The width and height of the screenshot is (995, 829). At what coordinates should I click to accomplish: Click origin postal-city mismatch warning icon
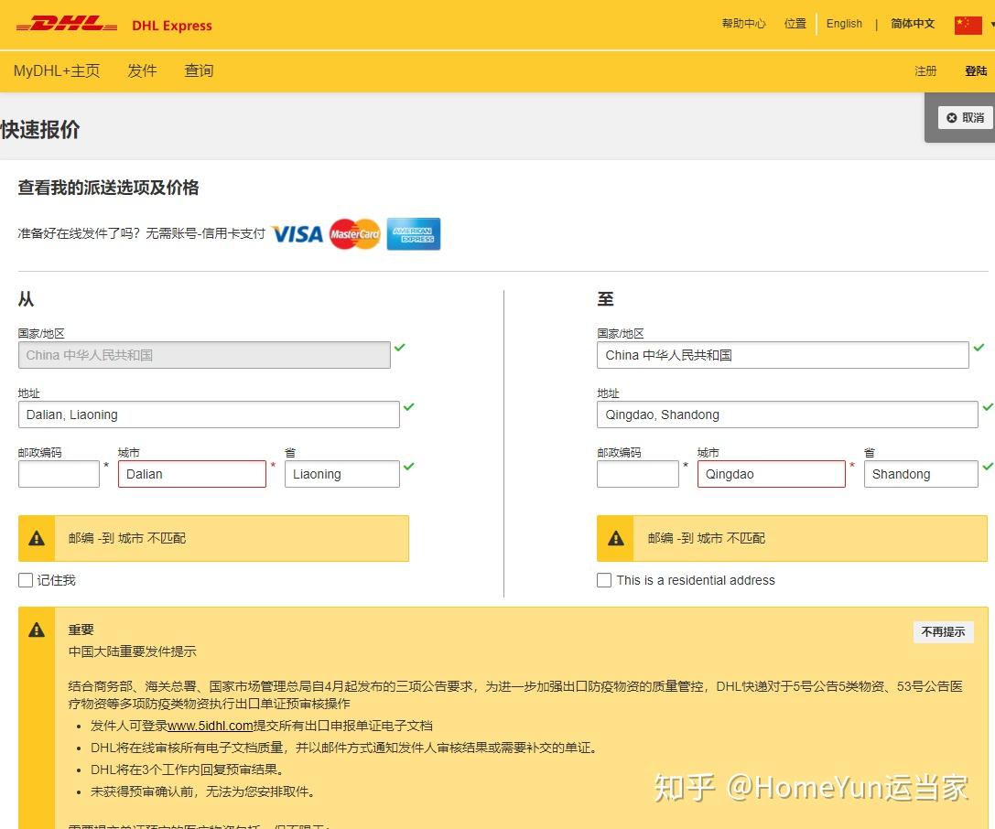click(37, 539)
